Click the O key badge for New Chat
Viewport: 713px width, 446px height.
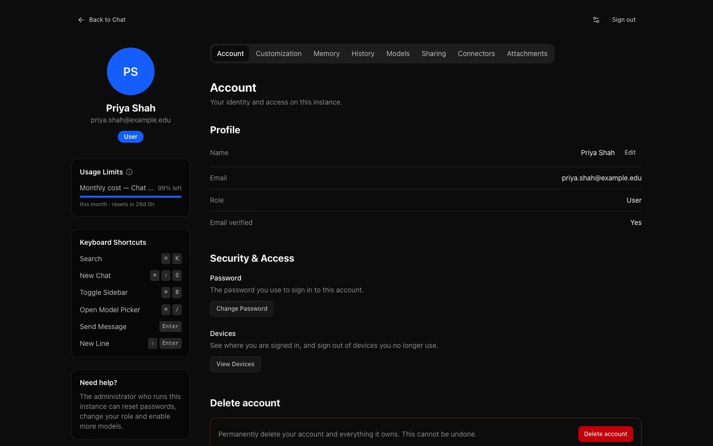tap(177, 276)
